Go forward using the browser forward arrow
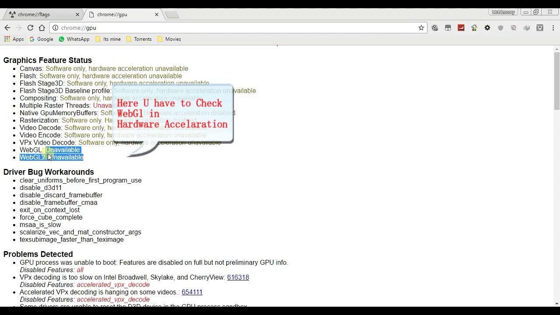This screenshot has height=315, width=560. [19, 28]
